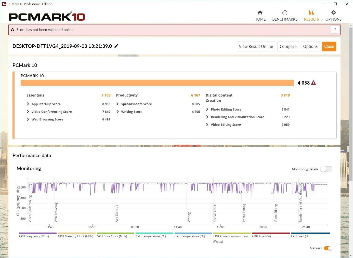Expand the Video Editing Score row
This screenshot has width=353, height=258.
tap(207, 125)
